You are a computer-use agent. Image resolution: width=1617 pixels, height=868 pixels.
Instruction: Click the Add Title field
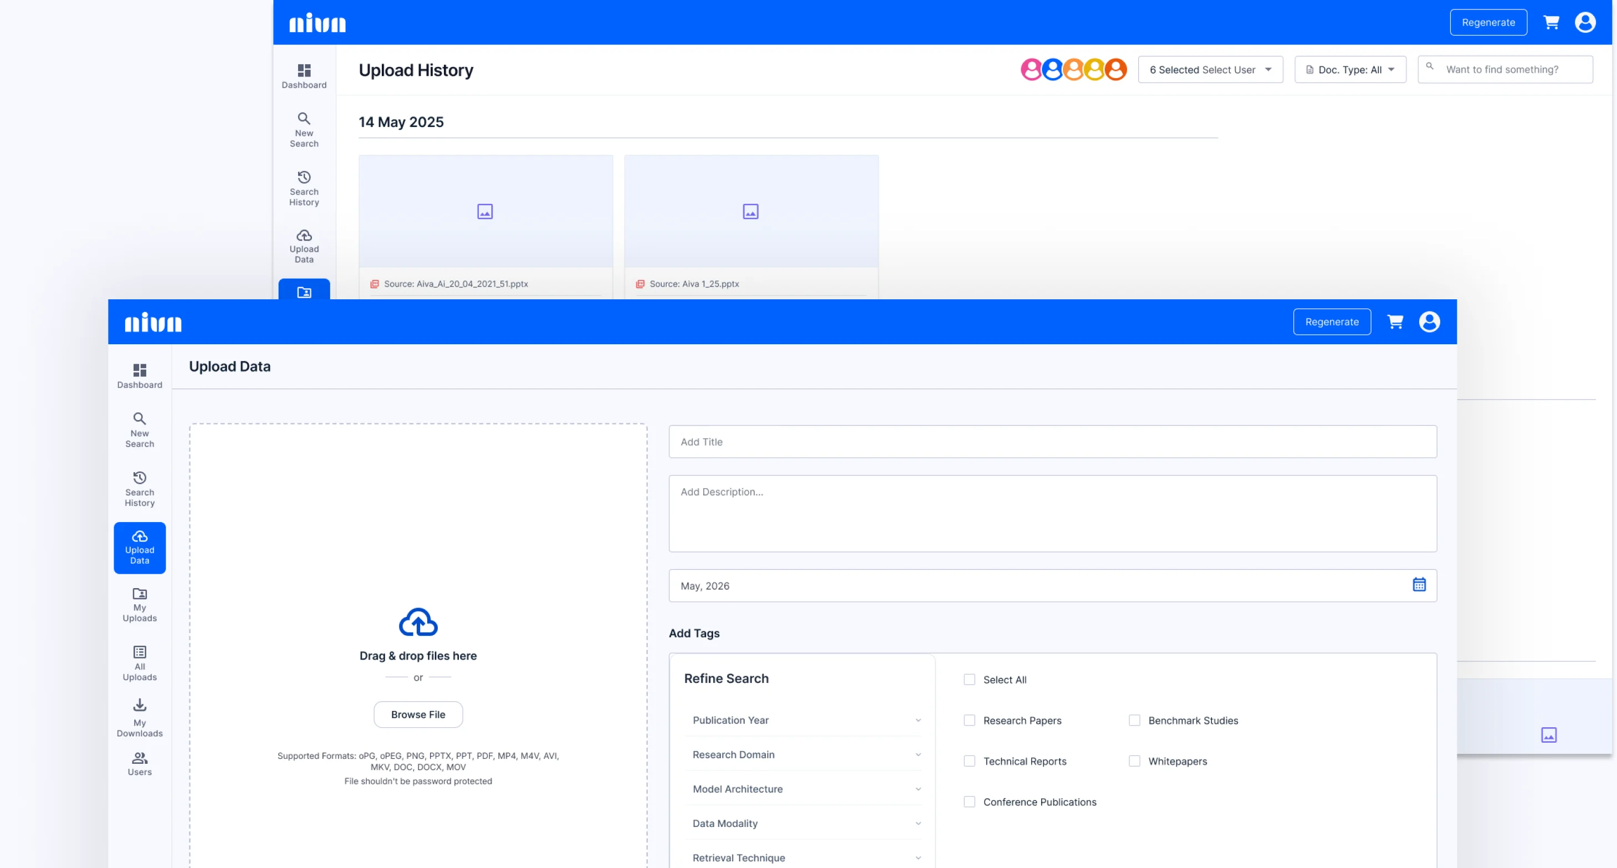[1053, 442]
